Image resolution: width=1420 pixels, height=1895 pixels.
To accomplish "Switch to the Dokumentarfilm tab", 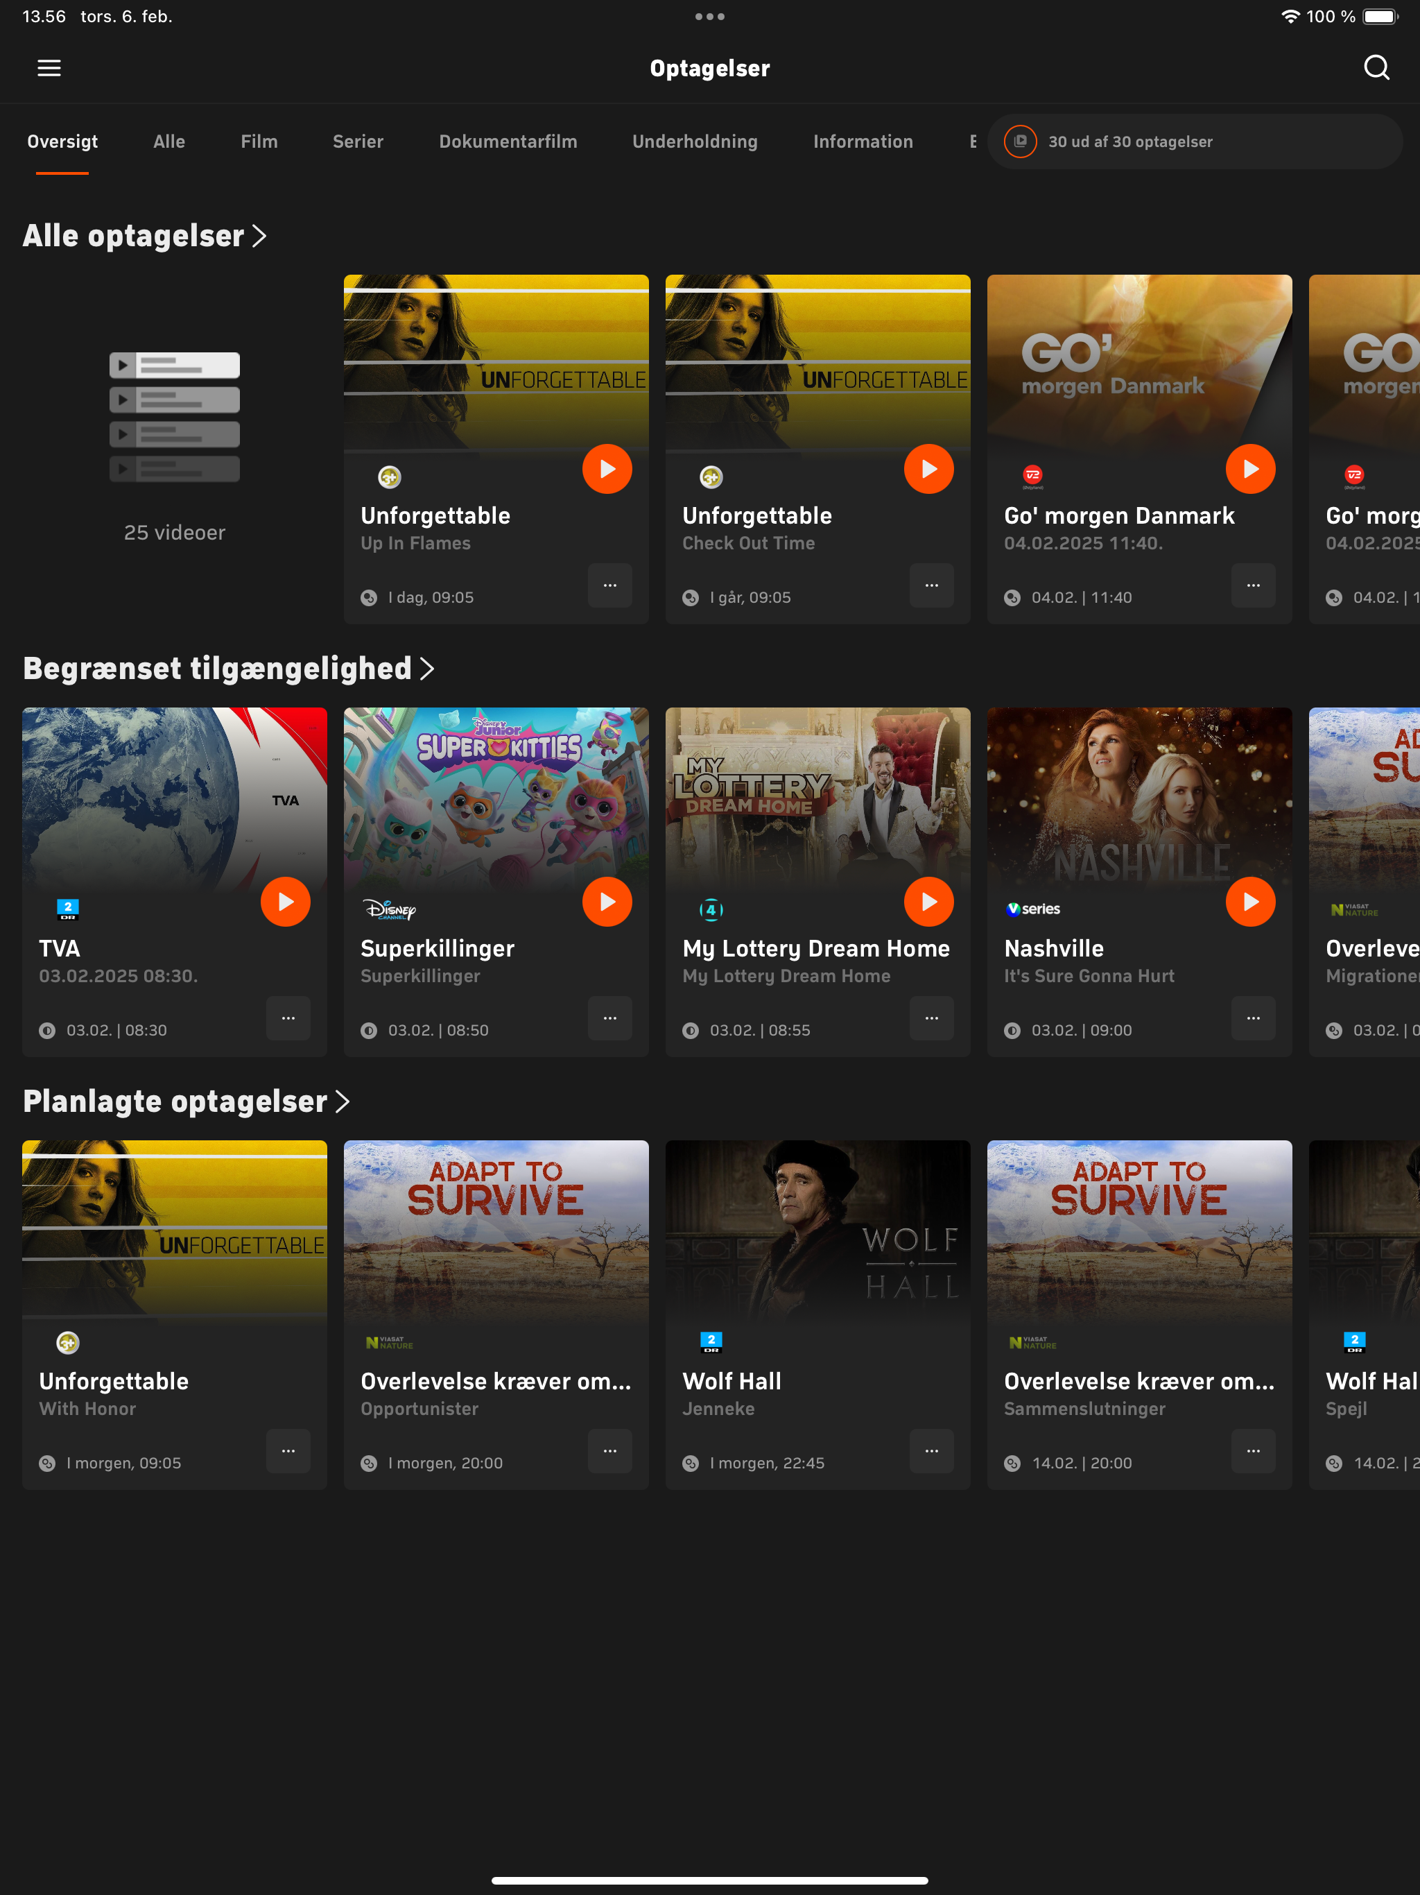I will [508, 142].
